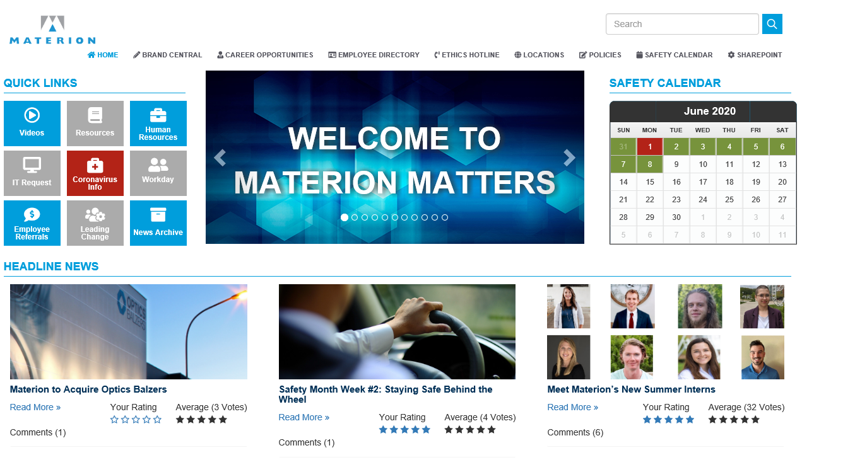Screen dimensions: 843x460
Task: Click the magnifier search button
Action: coord(772,24)
